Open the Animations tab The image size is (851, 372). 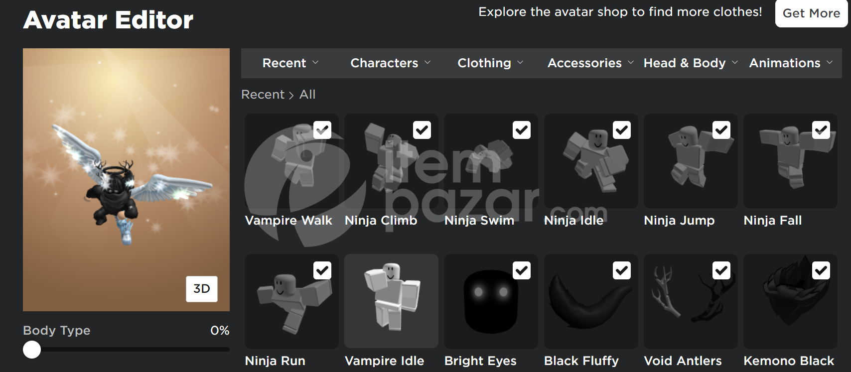point(791,63)
